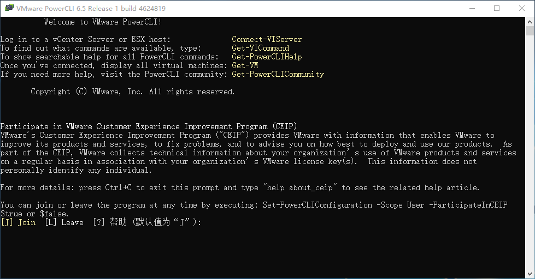
Task: Click the 'Get-PowerCLICommunity' command text
Action: 278,74
